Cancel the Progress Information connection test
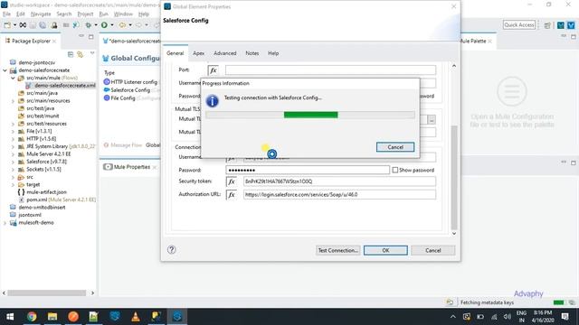The image size is (579, 325). point(395,147)
